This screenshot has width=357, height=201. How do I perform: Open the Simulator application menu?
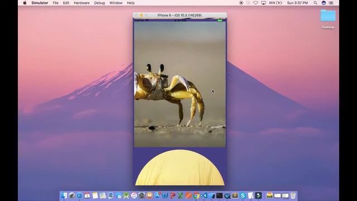(40, 3)
